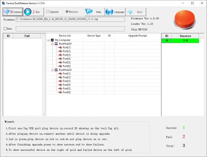This screenshot has height=157, width=207.
Task: Select Port[2] USB icon under second RootHub20
Action: coord(60,77)
